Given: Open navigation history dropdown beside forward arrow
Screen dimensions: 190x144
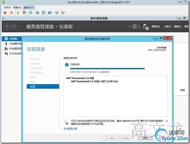Looking at the screenshot, I should [x=18, y=26].
